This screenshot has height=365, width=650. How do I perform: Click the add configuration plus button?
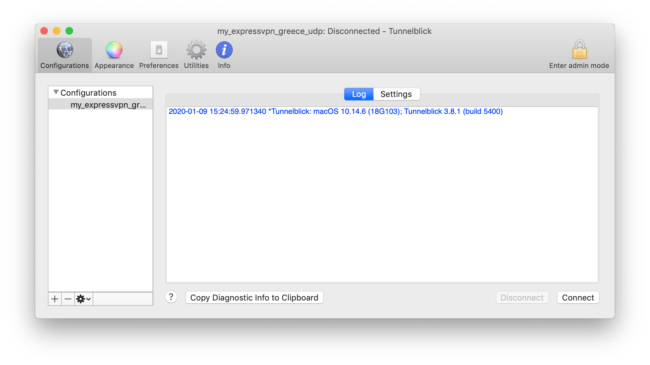tap(54, 299)
